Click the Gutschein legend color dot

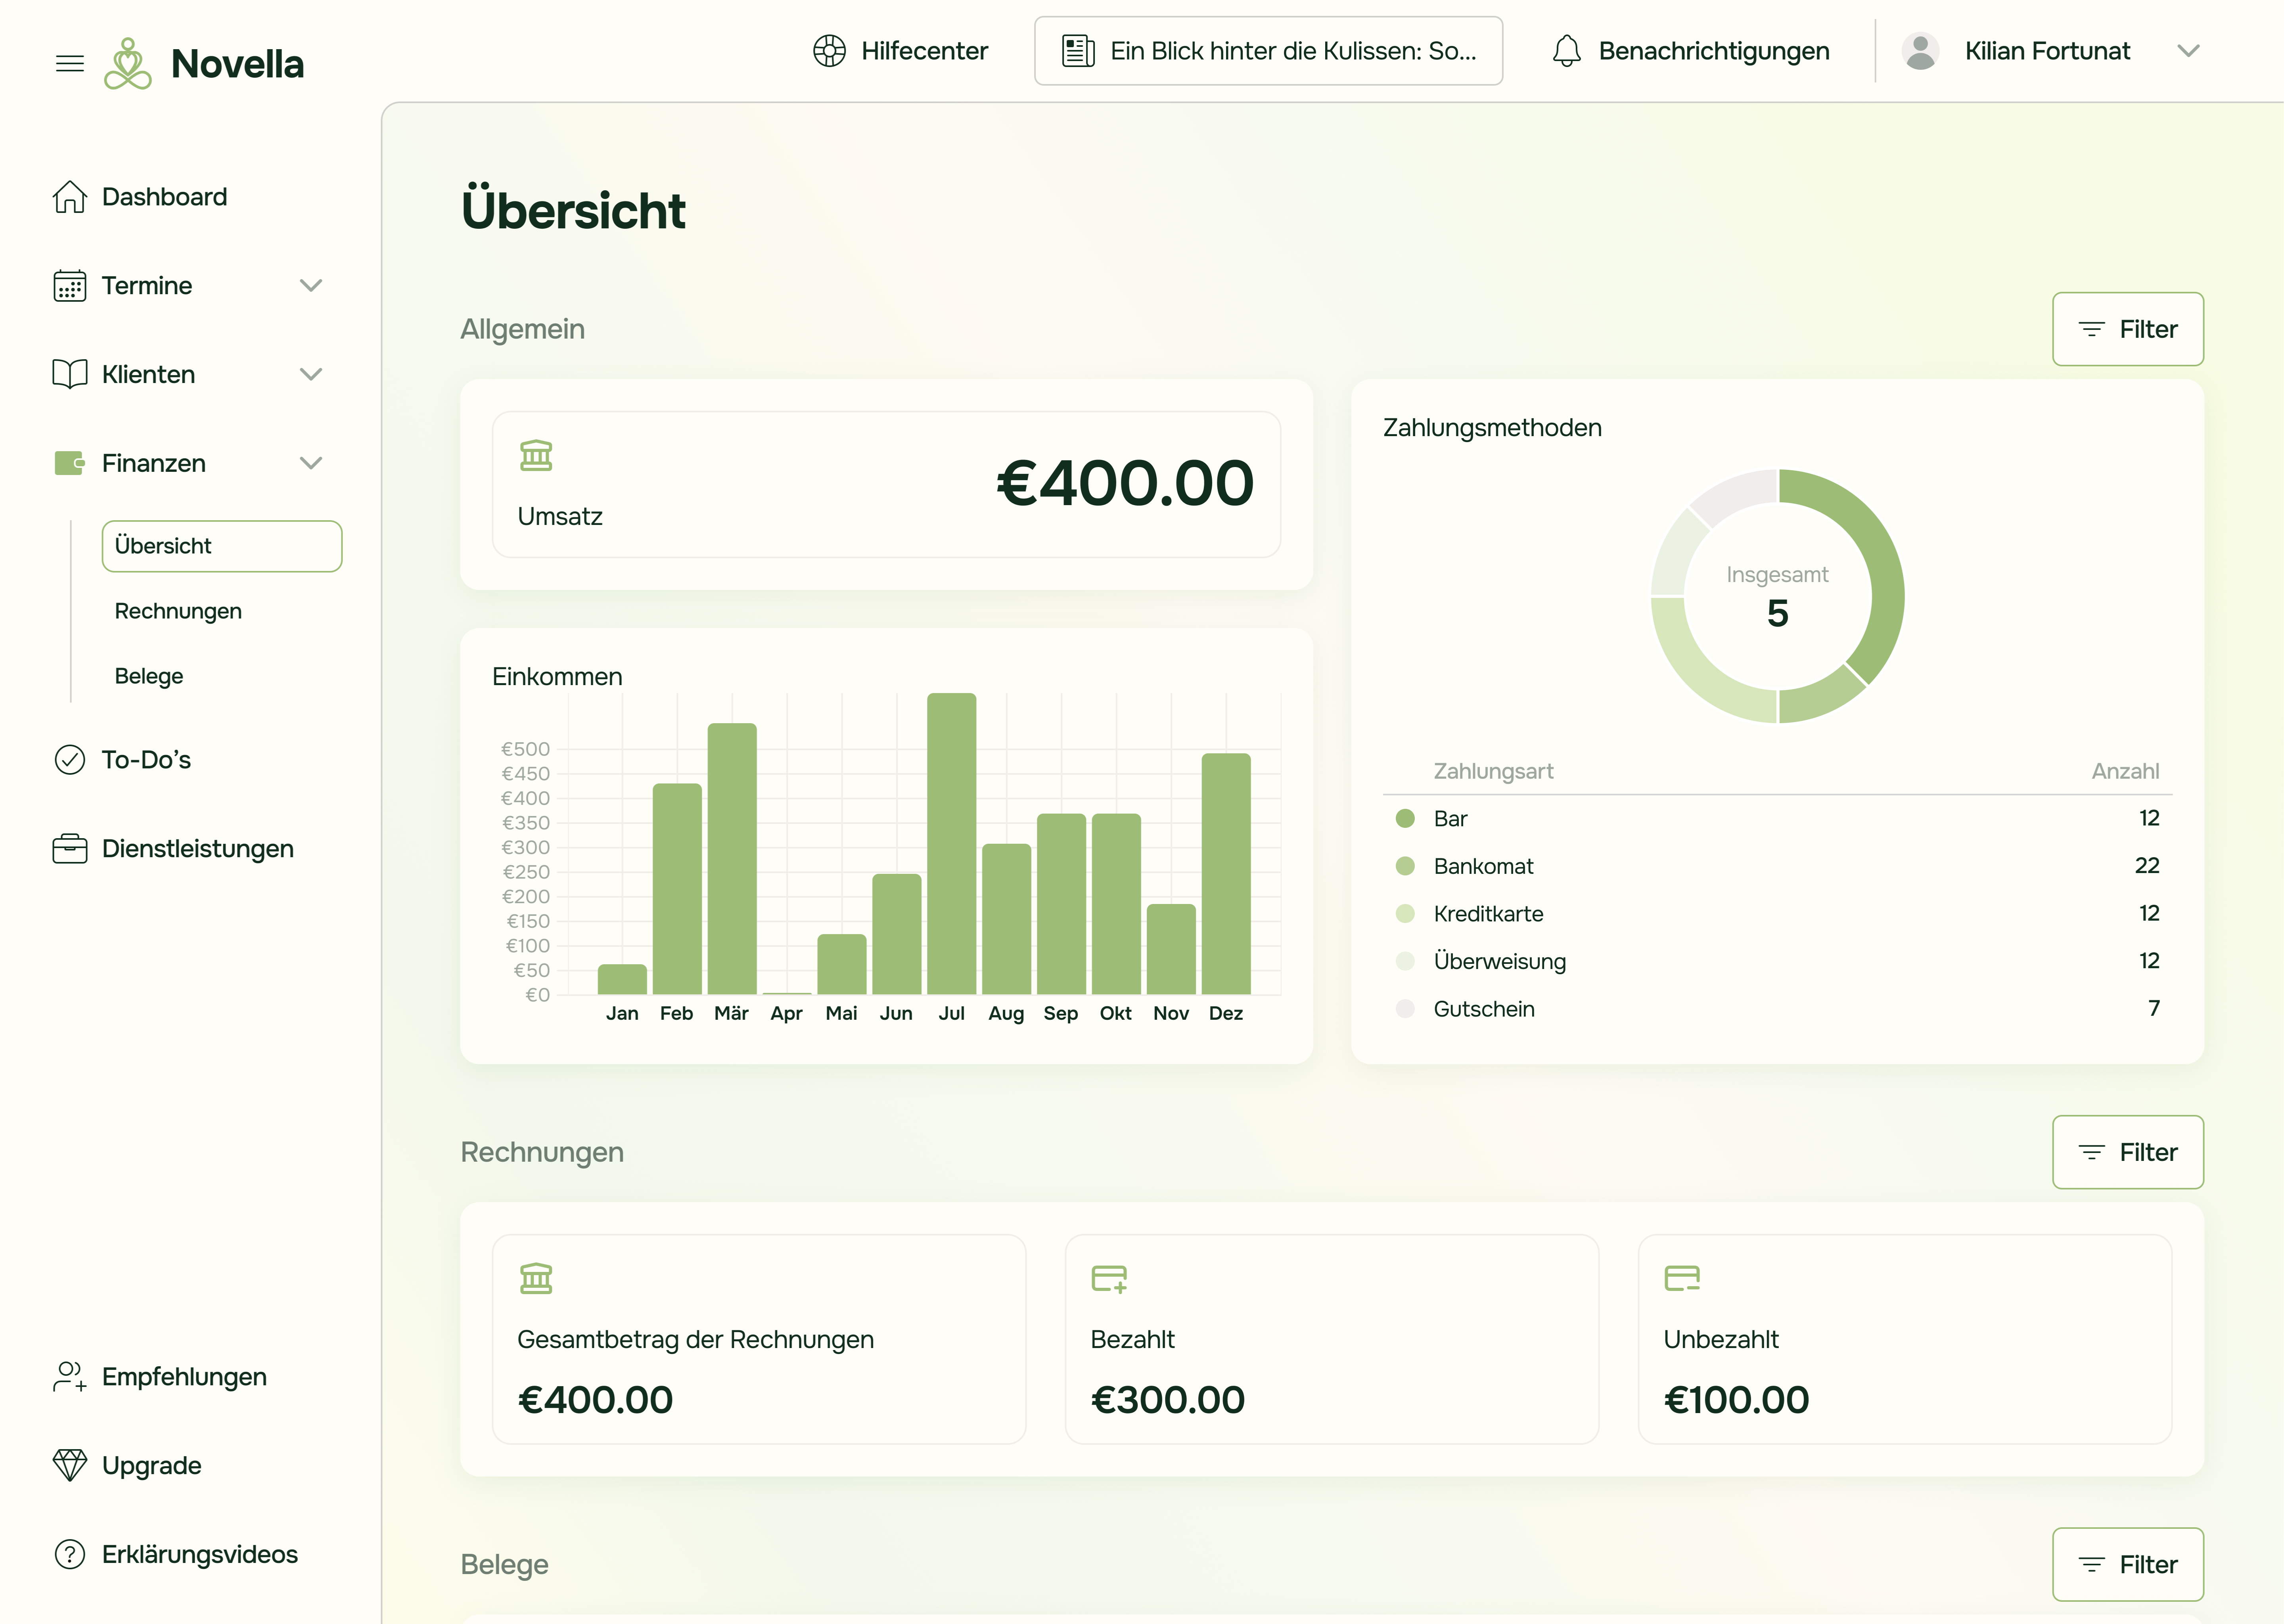pyautogui.click(x=1405, y=1009)
